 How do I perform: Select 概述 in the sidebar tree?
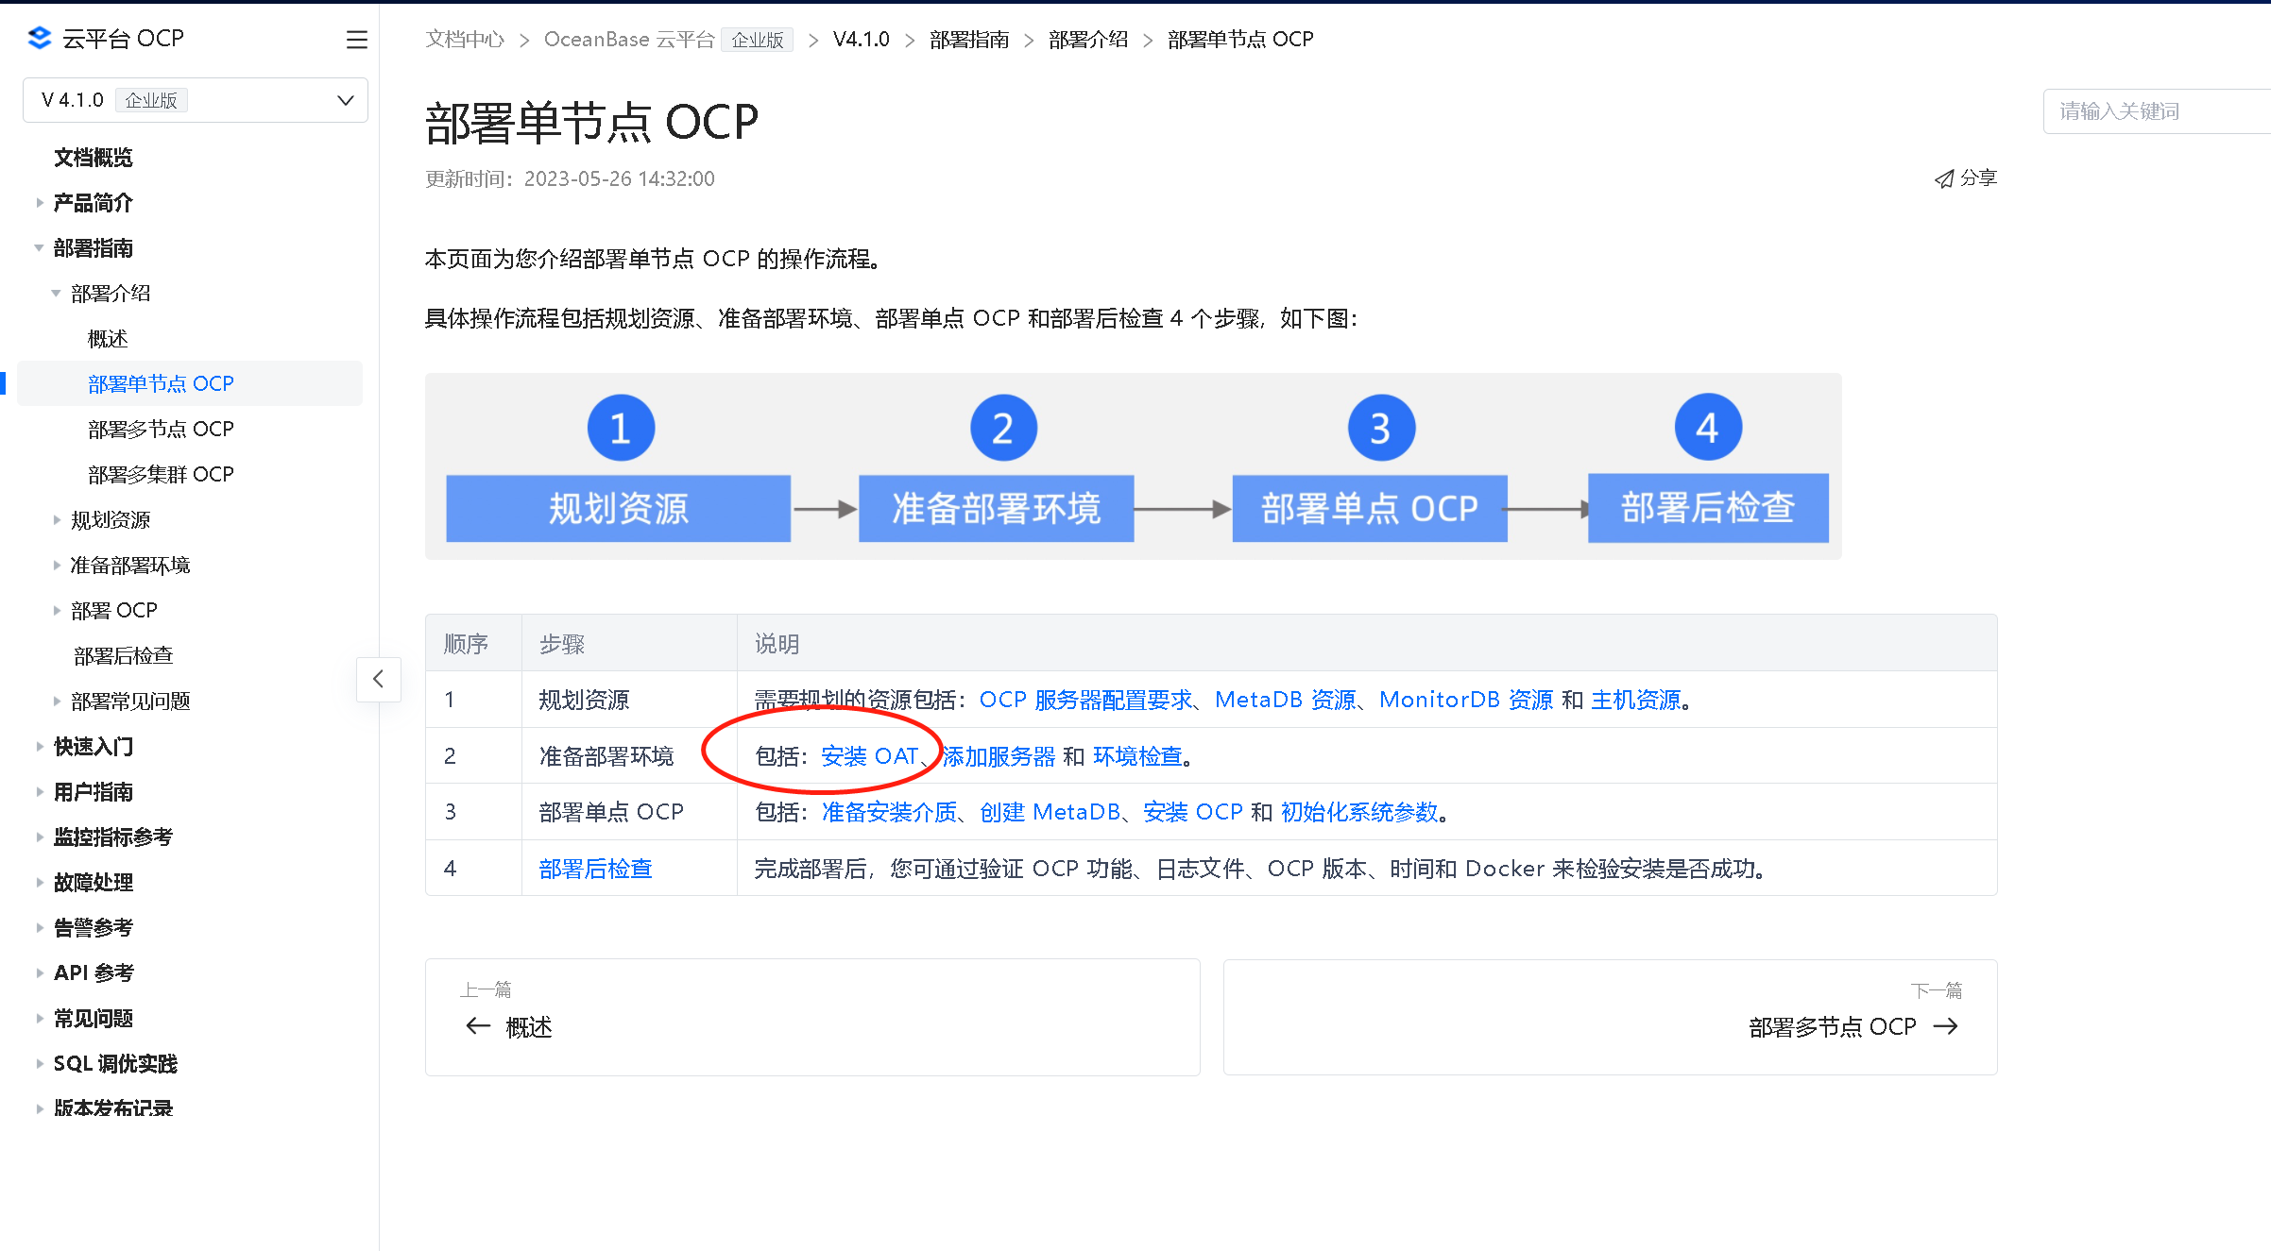[108, 339]
